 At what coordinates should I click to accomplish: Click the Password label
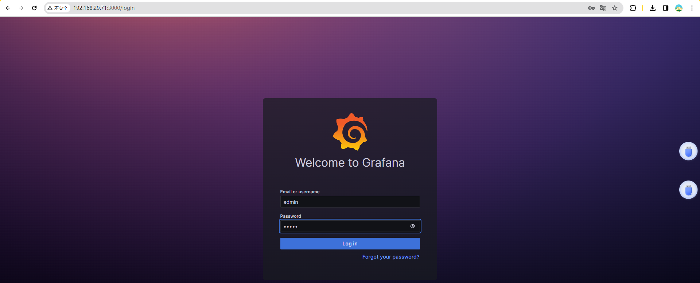tap(291, 216)
